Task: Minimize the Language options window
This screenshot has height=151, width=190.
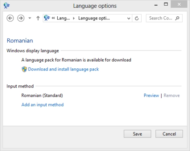Action: (156, 5)
